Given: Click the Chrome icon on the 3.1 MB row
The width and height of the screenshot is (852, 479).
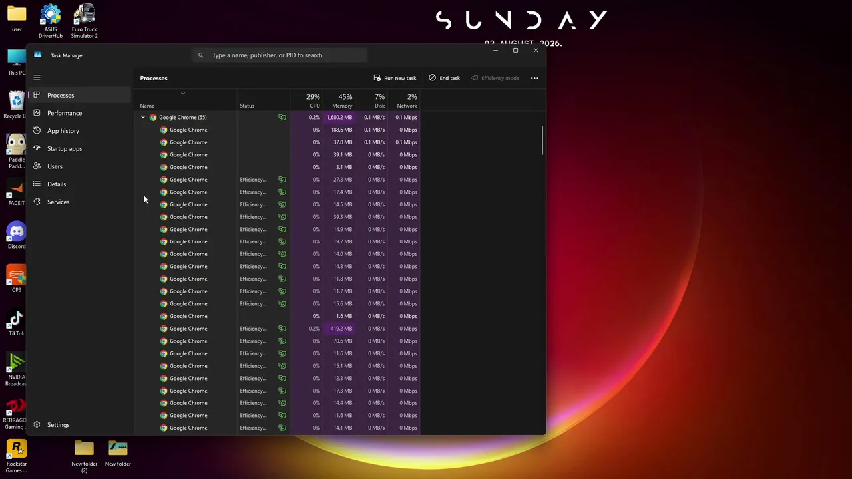Looking at the screenshot, I should coord(164,167).
